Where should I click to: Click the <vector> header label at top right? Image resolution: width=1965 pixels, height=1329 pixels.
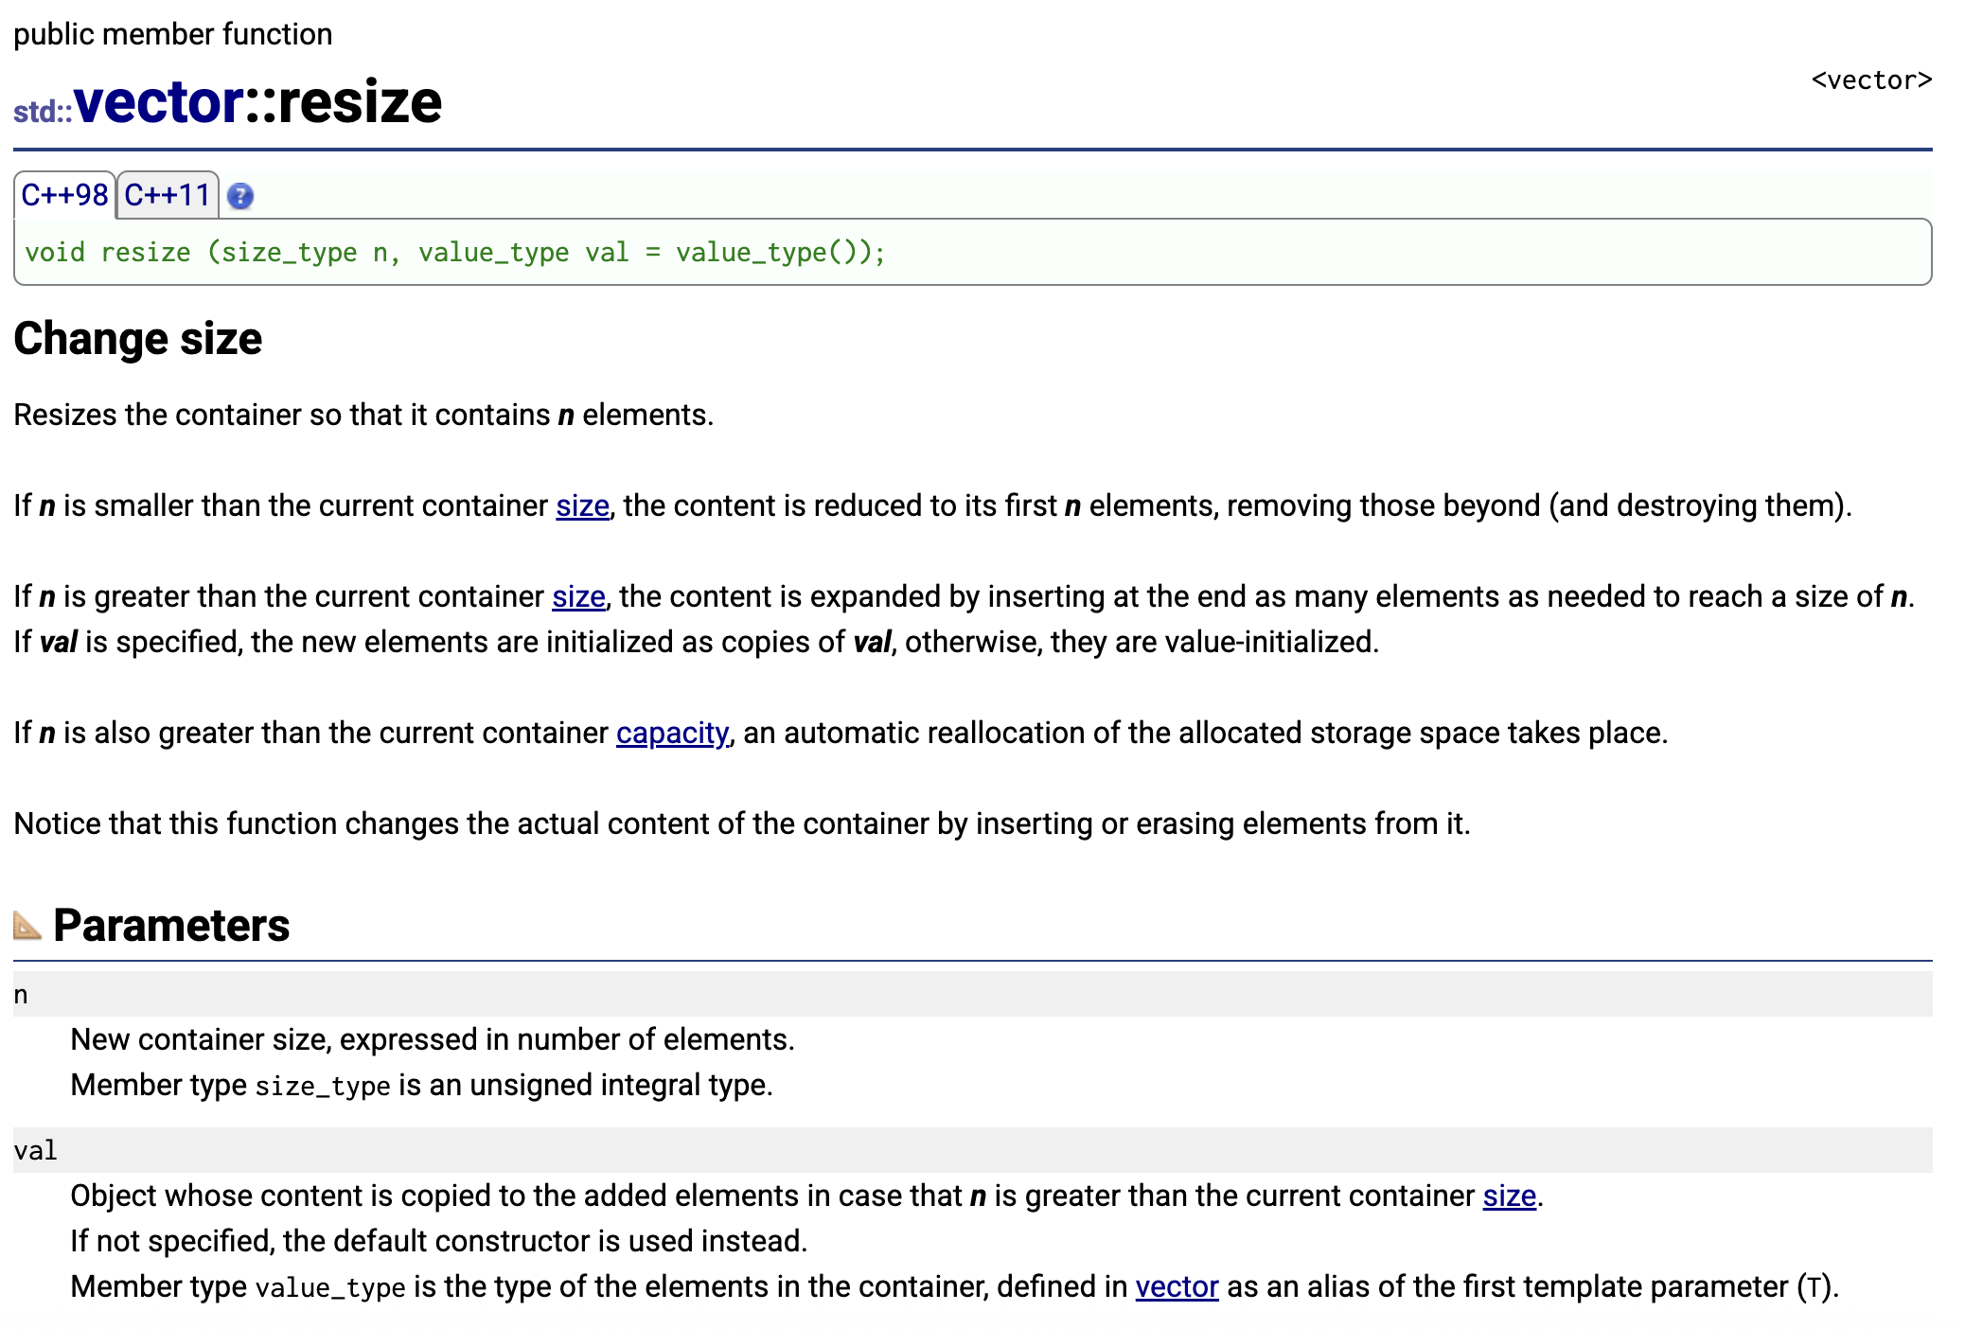coord(1870,80)
